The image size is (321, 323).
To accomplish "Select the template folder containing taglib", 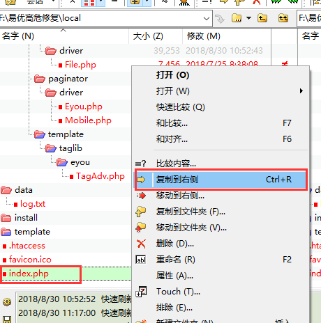I will (x=59, y=134).
